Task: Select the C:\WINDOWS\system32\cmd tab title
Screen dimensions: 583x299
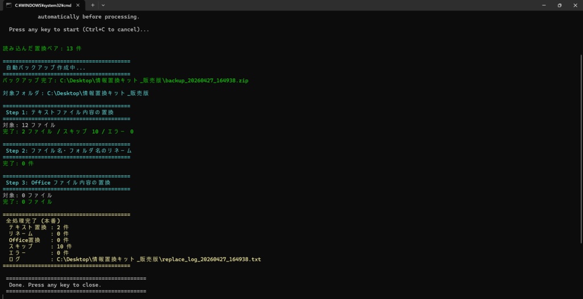Action: 39,5
